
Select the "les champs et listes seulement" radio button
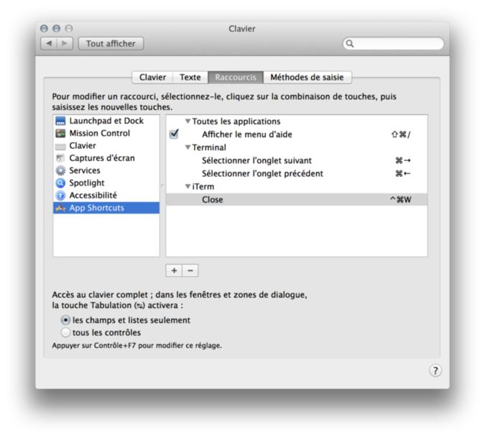pos(66,320)
